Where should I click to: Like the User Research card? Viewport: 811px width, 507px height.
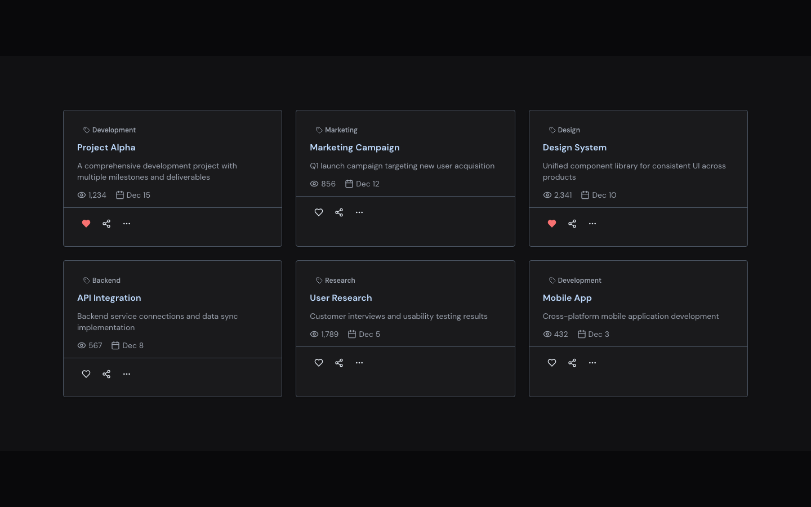[x=319, y=363]
